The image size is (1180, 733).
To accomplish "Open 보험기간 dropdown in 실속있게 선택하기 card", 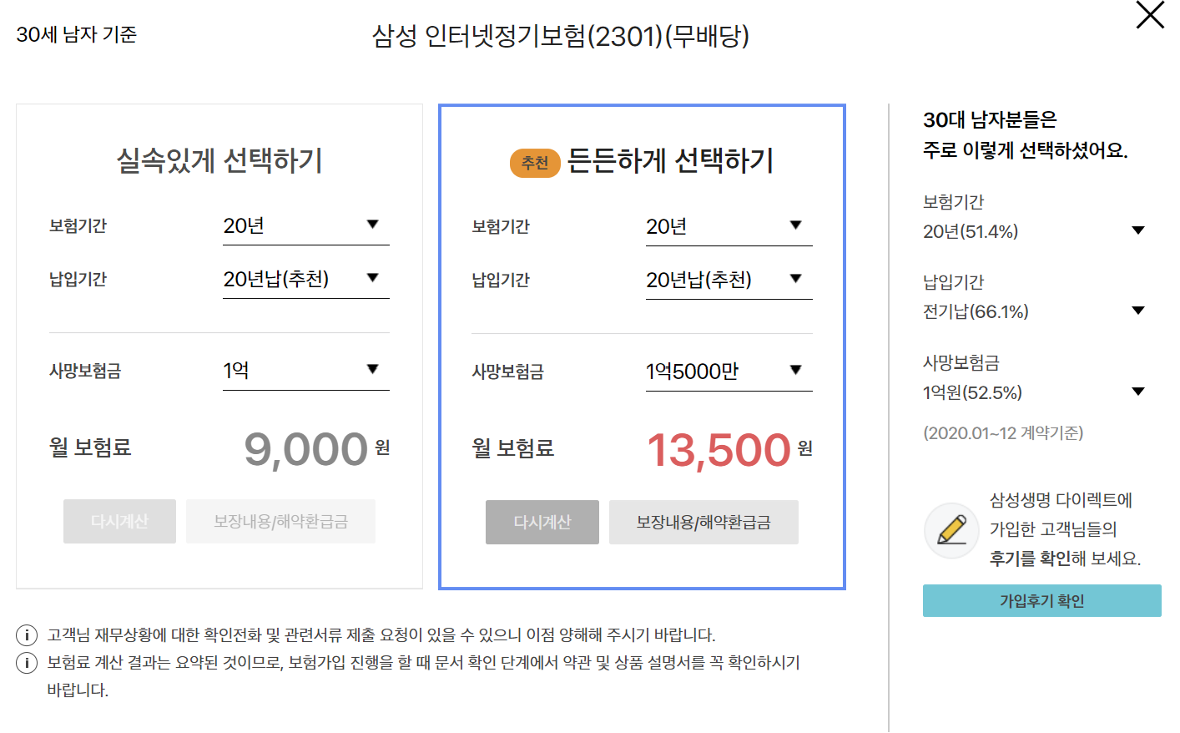I will tap(305, 225).
